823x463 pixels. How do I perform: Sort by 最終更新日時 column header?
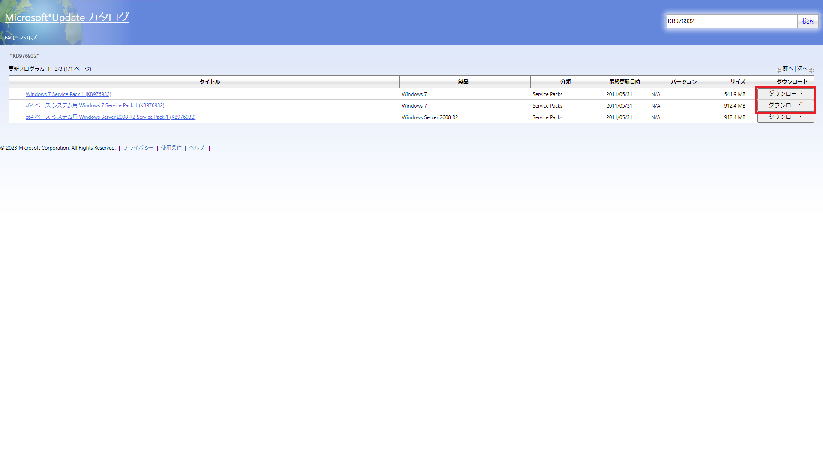[x=625, y=82]
